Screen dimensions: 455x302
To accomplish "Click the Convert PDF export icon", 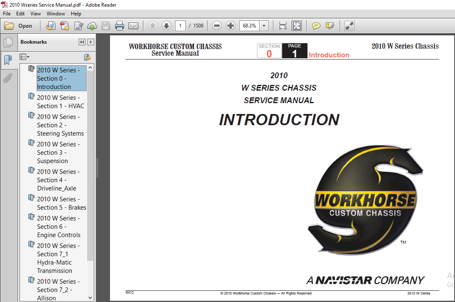I will click(51, 26).
